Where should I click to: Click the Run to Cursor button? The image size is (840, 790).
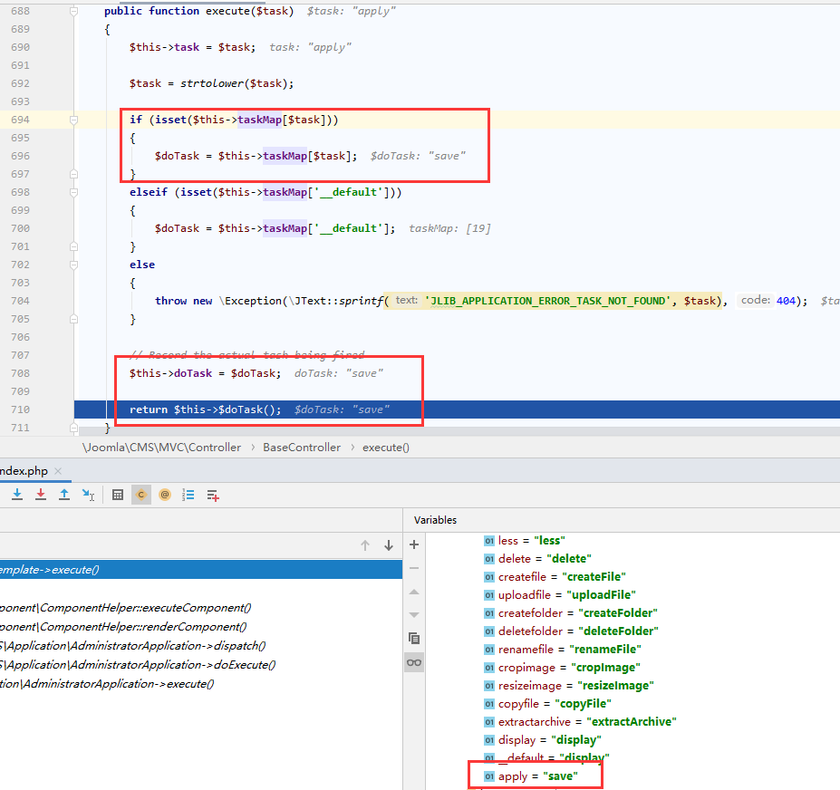point(89,495)
